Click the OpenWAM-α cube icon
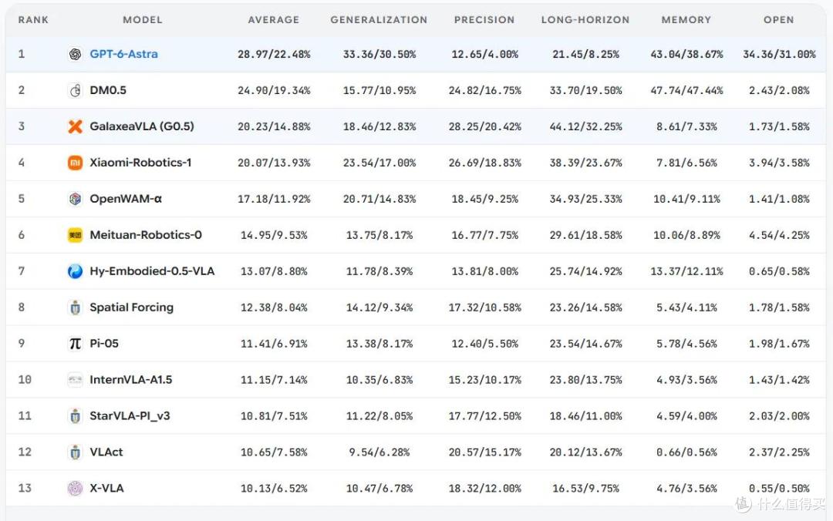The width and height of the screenshot is (833, 521). click(x=75, y=199)
